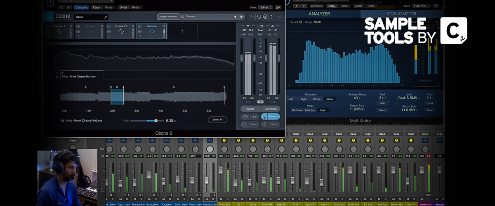Click Redo in MultiMeter plugin header
Screen dimensions: 495x206
click(x=370, y=6)
